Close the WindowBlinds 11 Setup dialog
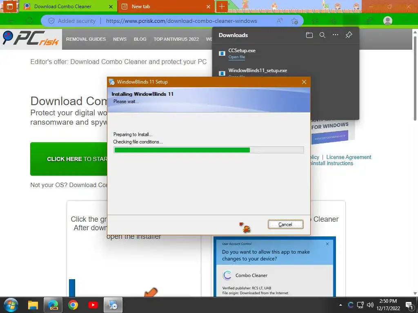 304,82
